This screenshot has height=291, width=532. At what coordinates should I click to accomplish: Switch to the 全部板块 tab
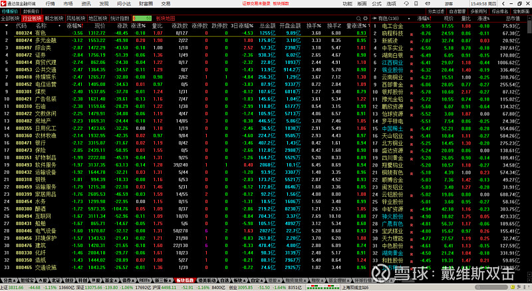coord(10,19)
